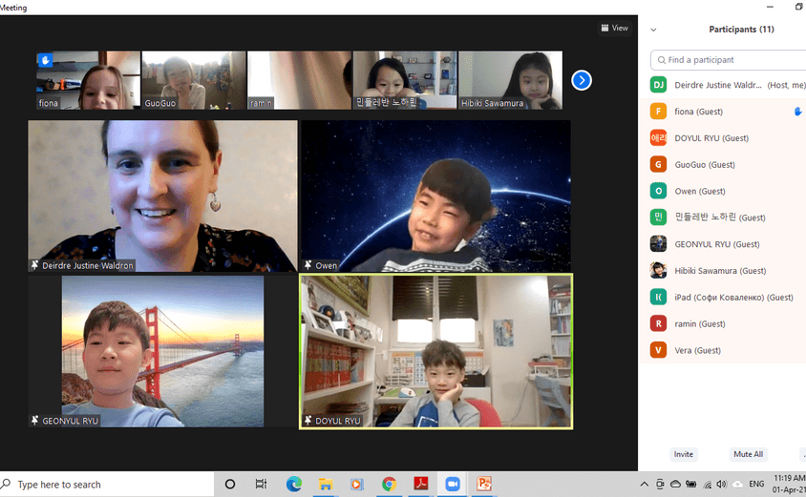Click the volume icon in system tray

pos(721,485)
